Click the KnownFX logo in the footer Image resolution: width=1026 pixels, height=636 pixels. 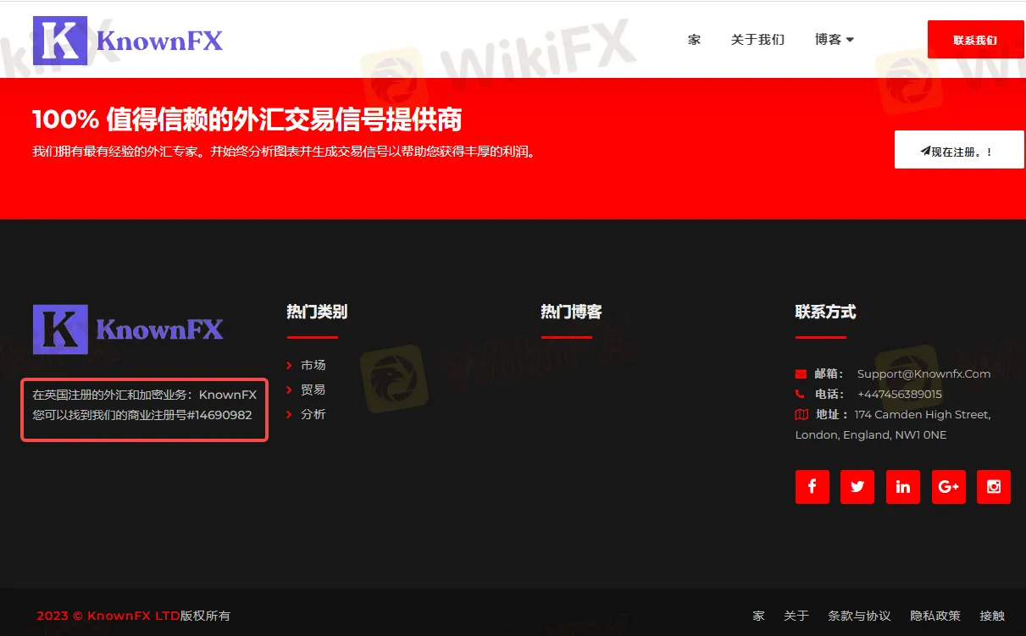127,329
